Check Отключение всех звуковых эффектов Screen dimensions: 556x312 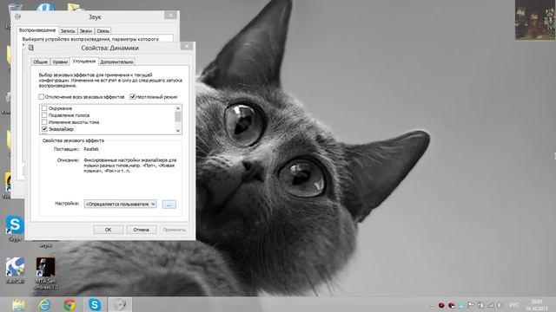point(42,96)
